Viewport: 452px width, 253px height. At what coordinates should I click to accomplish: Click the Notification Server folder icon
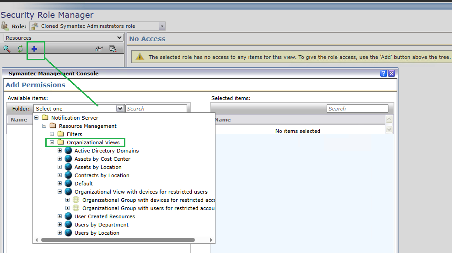[x=45, y=117]
